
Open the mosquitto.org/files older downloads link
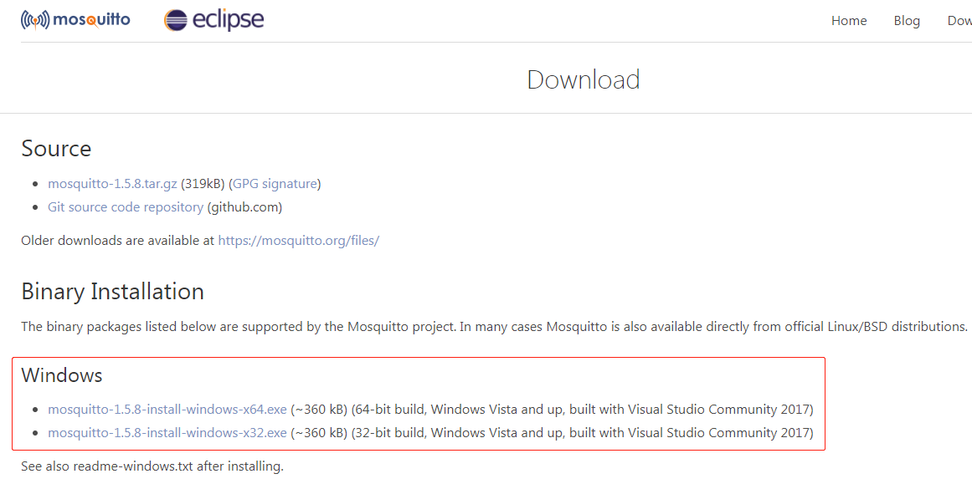[x=298, y=240]
